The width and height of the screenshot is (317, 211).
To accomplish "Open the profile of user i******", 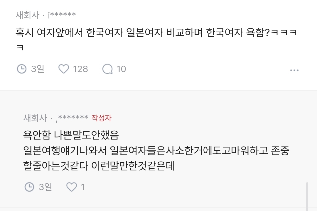I will point(62,15).
